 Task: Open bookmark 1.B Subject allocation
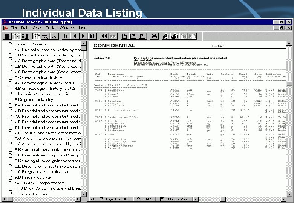click(47, 55)
